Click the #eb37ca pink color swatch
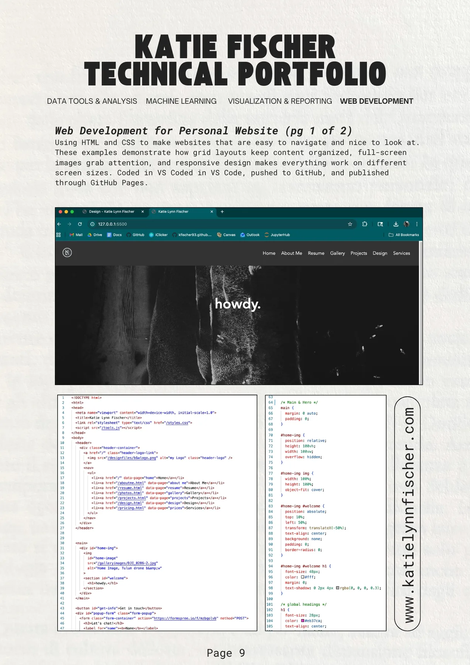 pos(303,621)
